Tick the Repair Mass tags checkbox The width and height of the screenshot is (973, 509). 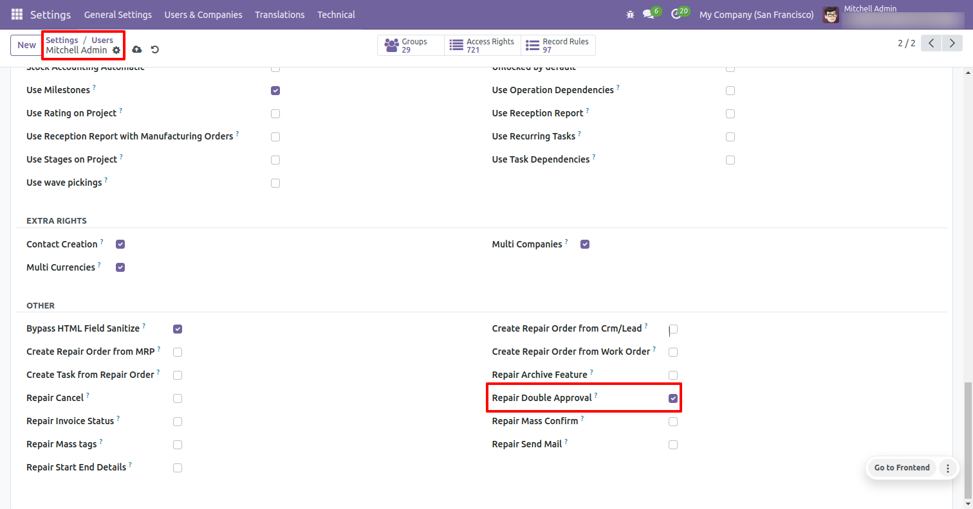point(178,445)
